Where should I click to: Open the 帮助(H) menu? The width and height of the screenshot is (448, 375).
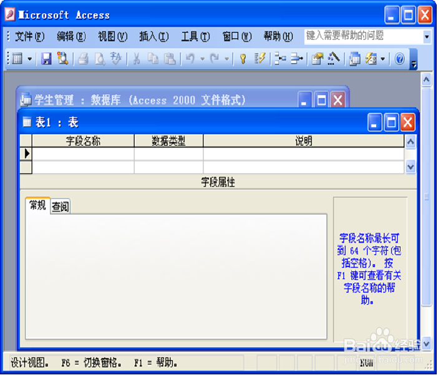[278, 37]
